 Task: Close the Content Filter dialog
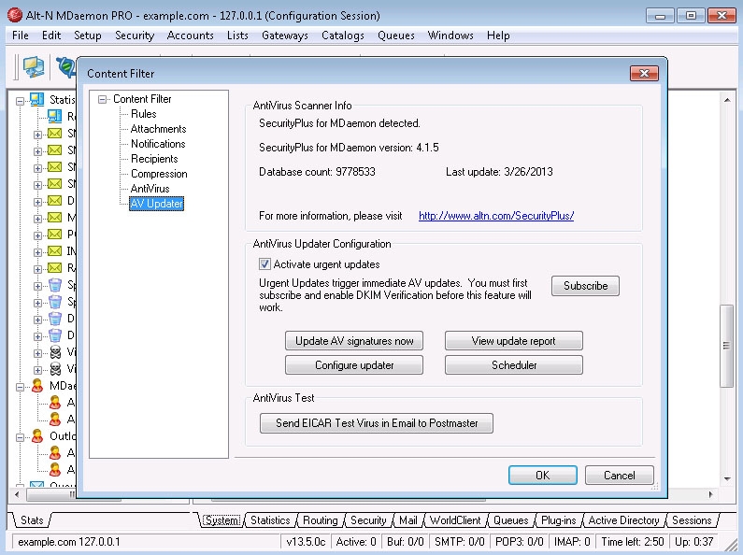click(644, 73)
